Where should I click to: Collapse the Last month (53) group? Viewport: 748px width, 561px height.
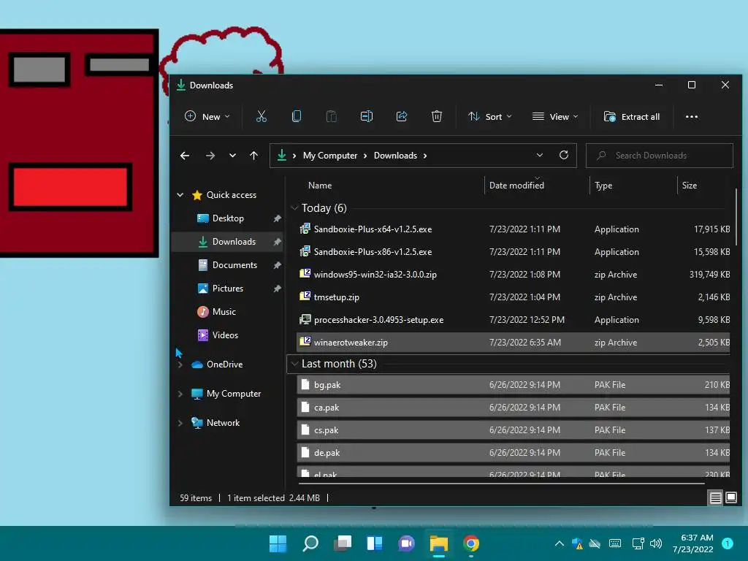[295, 364]
